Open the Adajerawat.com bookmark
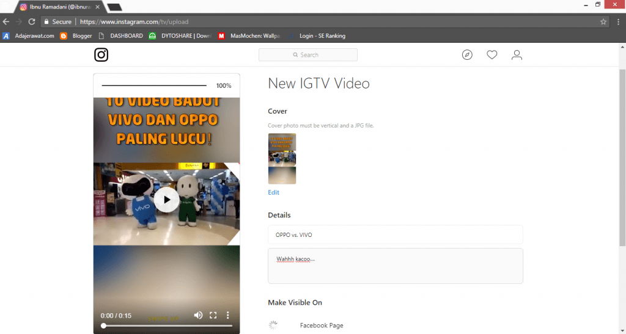The width and height of the screenshot is (626, 334). pyautogui.click(x=28, y=36)
